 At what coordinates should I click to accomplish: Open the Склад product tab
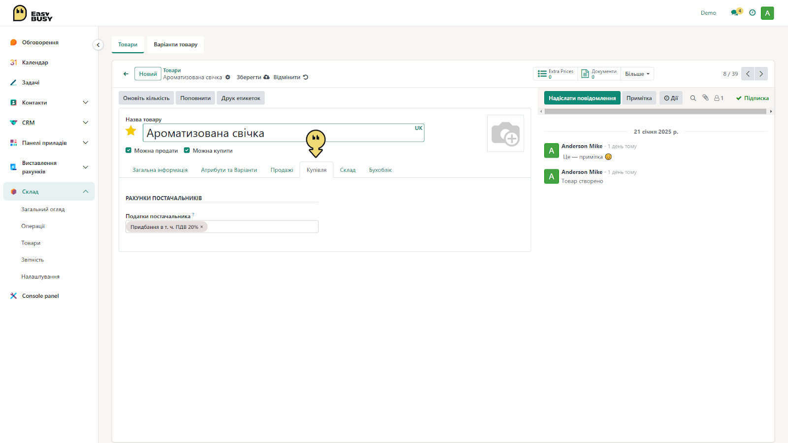pyautogui.click(x=348, y=170)
